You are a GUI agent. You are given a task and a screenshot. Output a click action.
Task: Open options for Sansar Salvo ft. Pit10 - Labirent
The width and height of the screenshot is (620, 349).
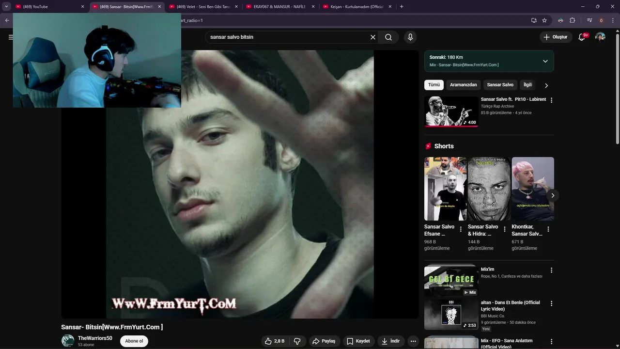click(x=551, y=100)
